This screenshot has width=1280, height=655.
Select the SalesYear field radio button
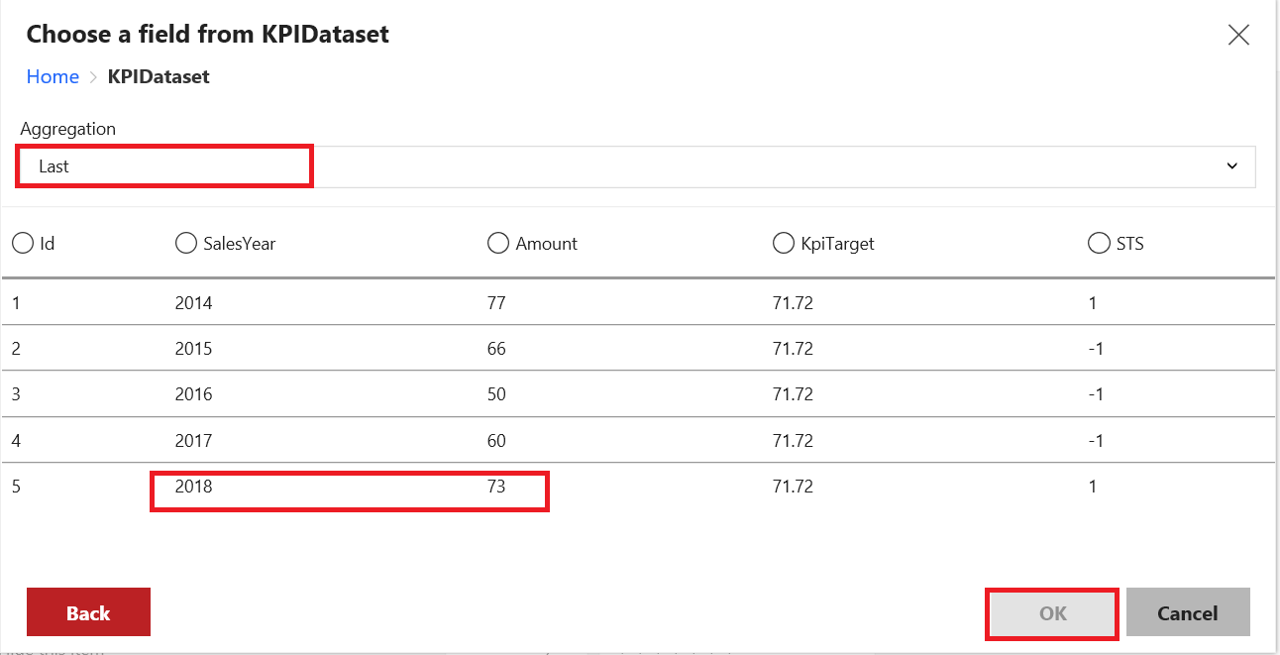tap(185, 243)
